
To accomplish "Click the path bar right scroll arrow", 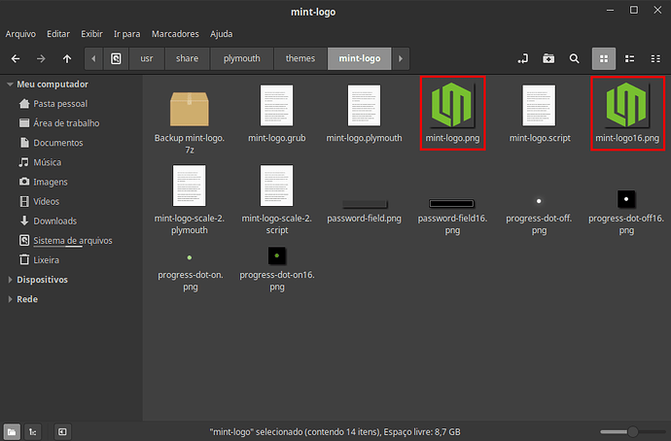I will tap(401, 58).
